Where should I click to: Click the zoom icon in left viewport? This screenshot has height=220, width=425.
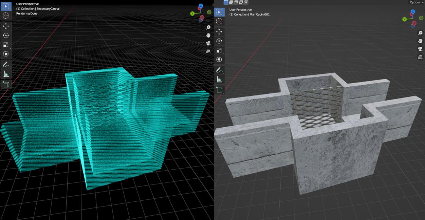pos(208,27)
